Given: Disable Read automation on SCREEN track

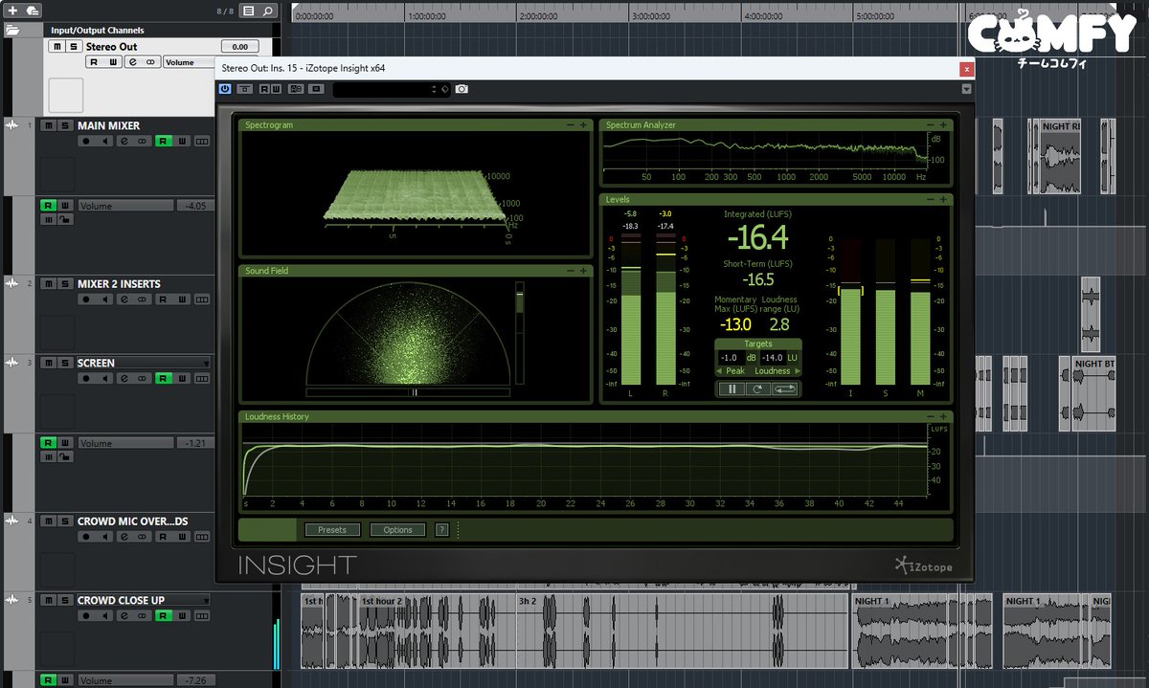Looking at the screenshot, I should click(x=163, y=378).
